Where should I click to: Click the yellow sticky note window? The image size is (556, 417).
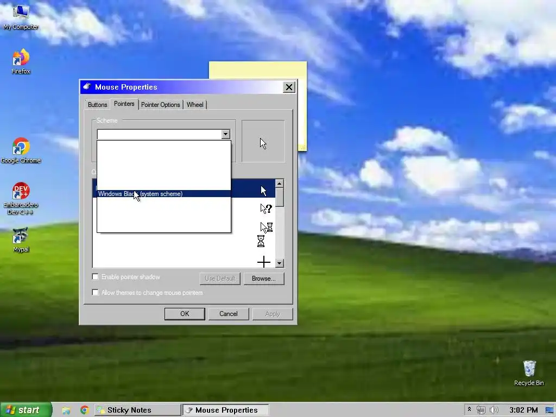[258, 70]
